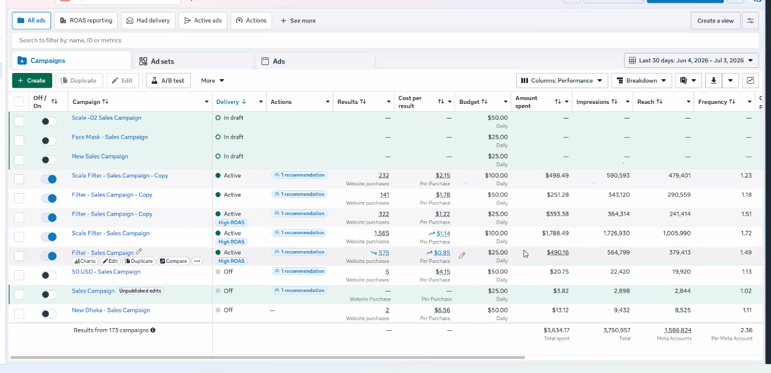The image size is (771, 373).
Task: Click the budget edit pencil on $25.00 hovered row
Action: pyautogui.click(x=462, y=256)
